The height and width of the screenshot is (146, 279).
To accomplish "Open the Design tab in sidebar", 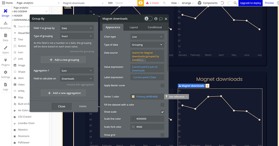I will (x=6, y=13).
